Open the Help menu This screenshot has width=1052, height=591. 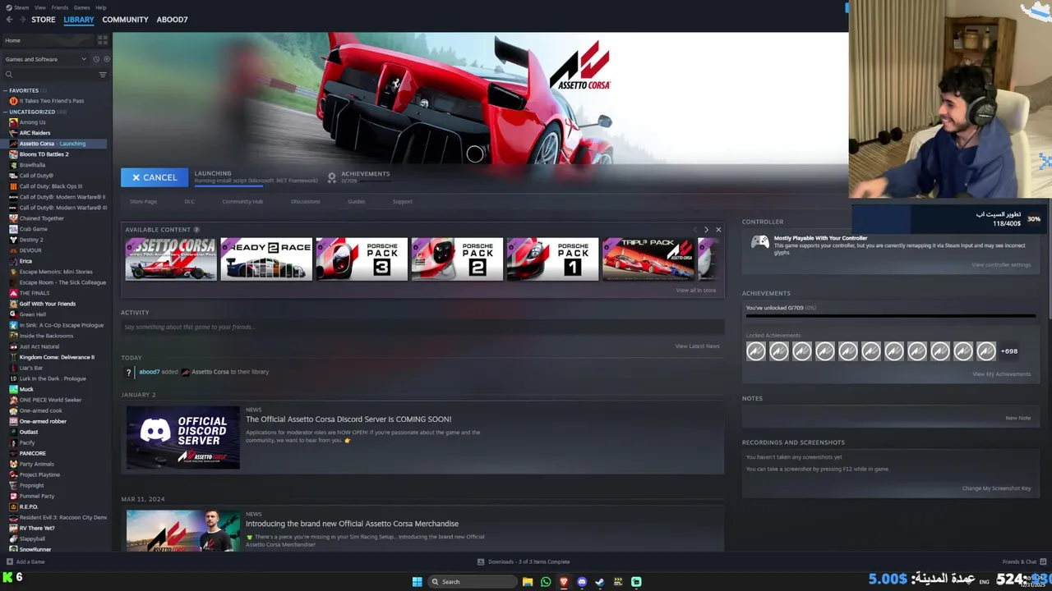coord(101,7)
